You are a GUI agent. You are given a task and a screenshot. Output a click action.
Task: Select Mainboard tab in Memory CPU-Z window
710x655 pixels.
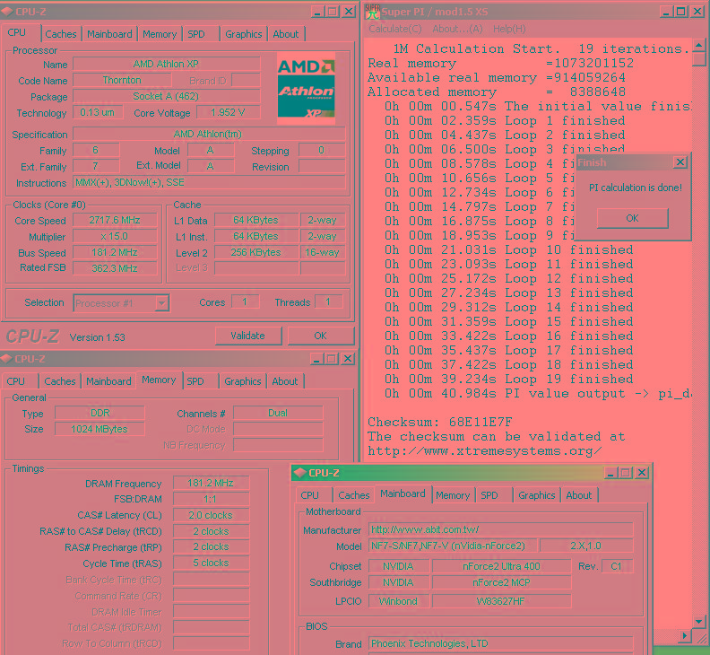(x=108, y=381)
